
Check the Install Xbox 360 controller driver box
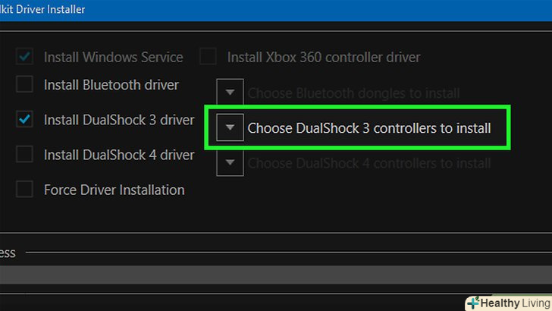208,57
